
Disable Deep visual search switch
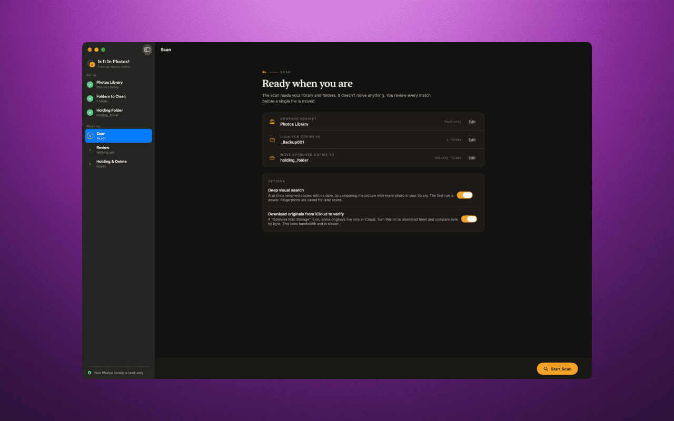pos(464,195)
